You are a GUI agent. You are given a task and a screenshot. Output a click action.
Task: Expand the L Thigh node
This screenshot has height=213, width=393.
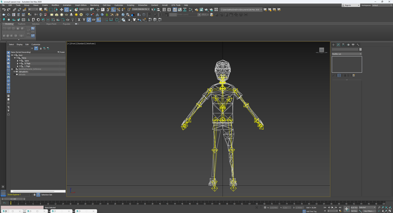pyautogui.click(x=18, y=66)
